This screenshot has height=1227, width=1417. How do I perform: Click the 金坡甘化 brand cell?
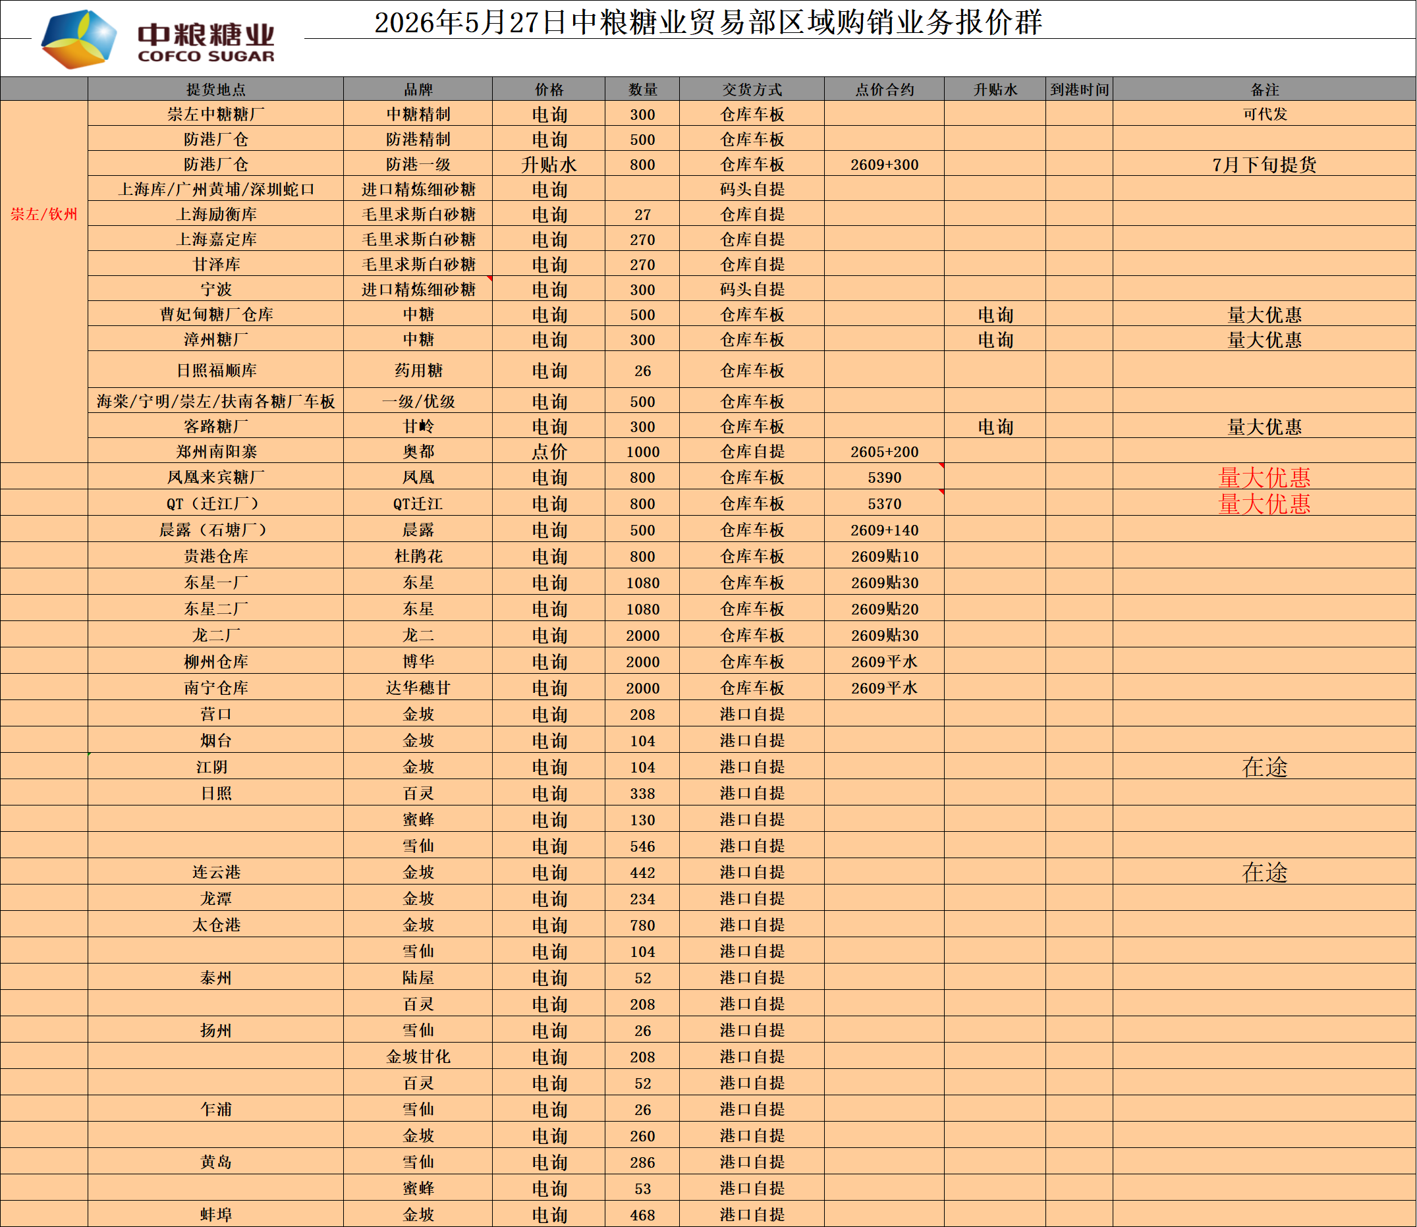[x=418, y=1056]
